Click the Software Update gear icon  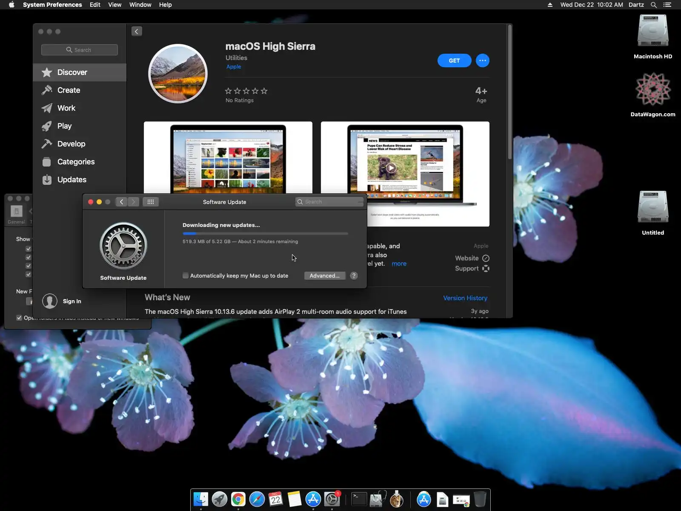123,246
